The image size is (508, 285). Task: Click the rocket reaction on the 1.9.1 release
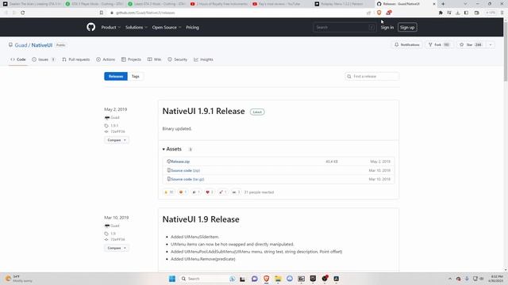point(222,192)
